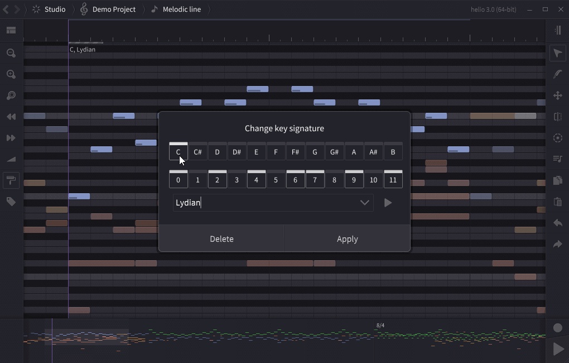Viewport: 569px width, 363px height.
Task: Toggle scale degree 8
Action: pyautogui.click(x=334, y=179)
